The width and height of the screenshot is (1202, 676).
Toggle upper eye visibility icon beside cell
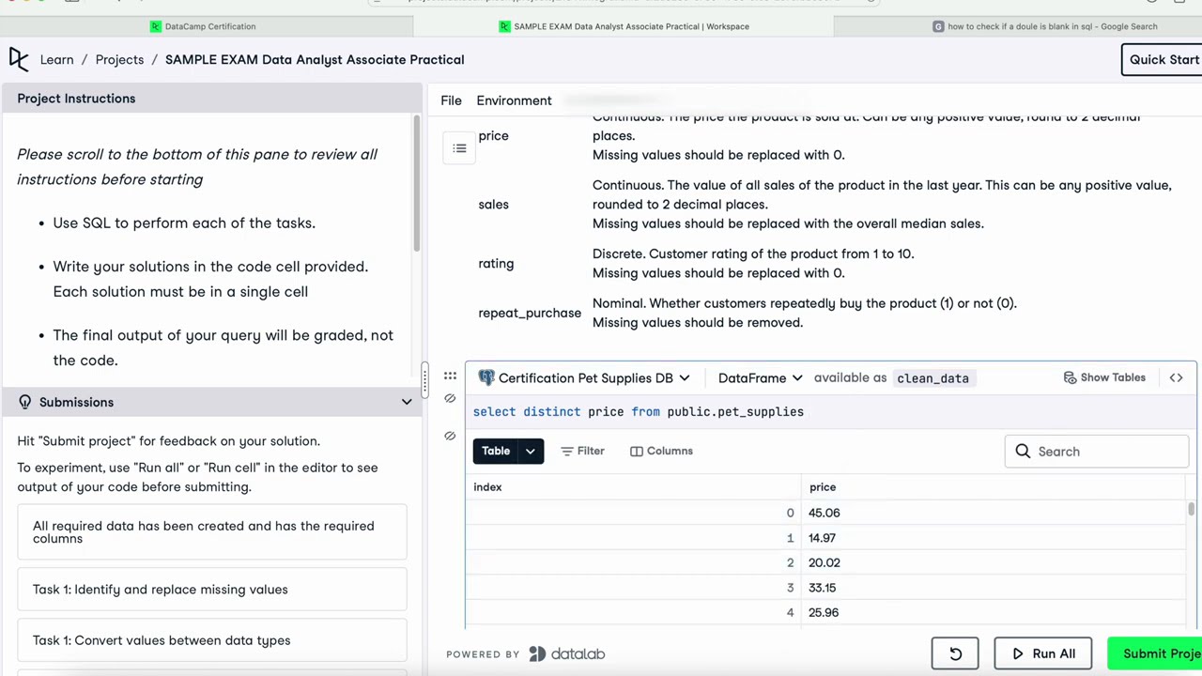click(x=450, y=399)
